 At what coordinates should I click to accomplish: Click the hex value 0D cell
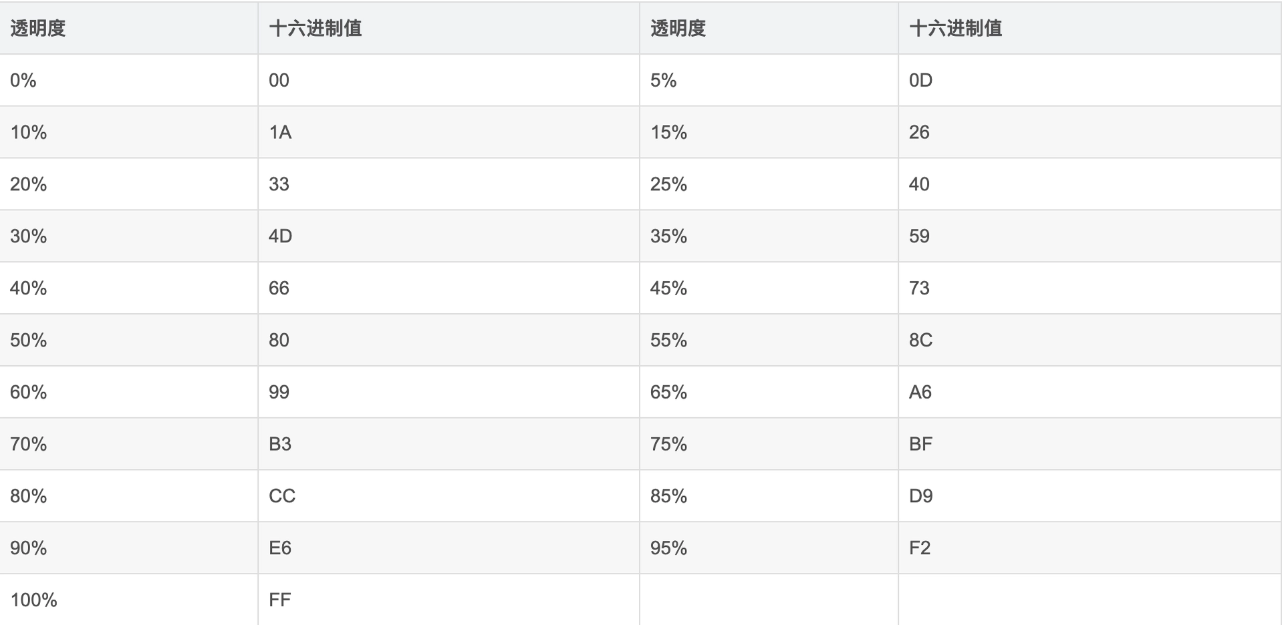(x=920, y=80)
